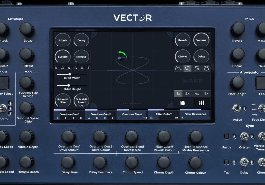This screenshot has width=265, height=185.
Task: Click the on-screen Release dial
Action: pyautogui.click(x=81, y=57)
